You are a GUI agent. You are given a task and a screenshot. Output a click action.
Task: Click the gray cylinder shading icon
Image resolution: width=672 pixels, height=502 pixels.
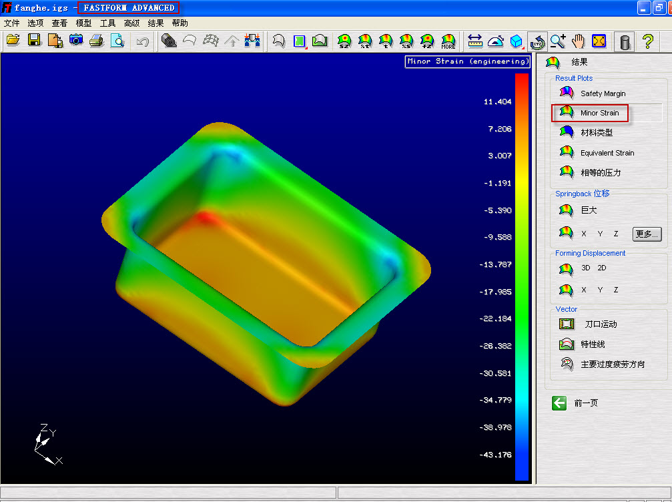coord(625,41)
